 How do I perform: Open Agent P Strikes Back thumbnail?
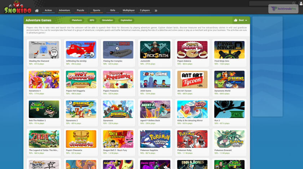(x=155, y=109)
